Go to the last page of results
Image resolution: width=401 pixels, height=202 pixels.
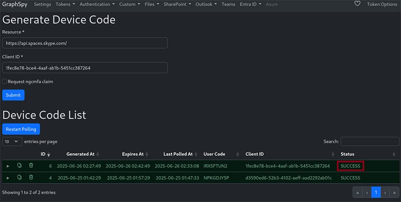point(393,192)
